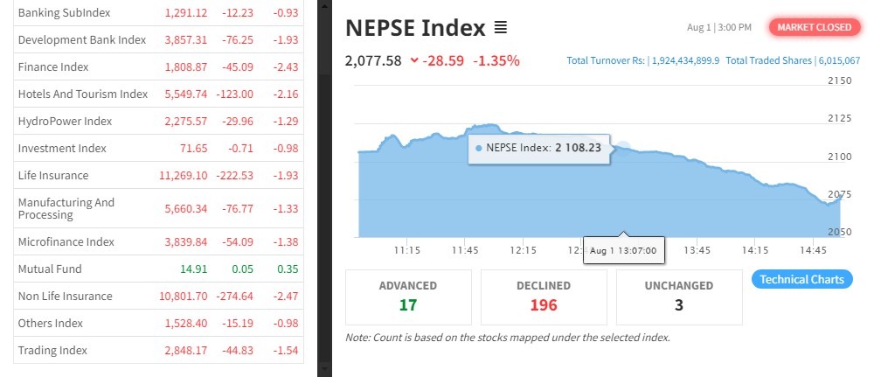The width and height of the screenshot is (874, 377).
Task: Click the MARKET CLOSED status badge
Action: 813,27
